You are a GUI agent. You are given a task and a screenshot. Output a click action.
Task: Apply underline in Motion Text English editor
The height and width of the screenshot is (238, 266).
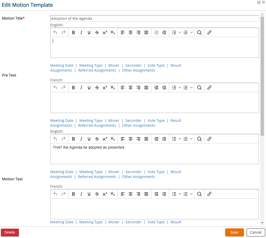point(89,139)
